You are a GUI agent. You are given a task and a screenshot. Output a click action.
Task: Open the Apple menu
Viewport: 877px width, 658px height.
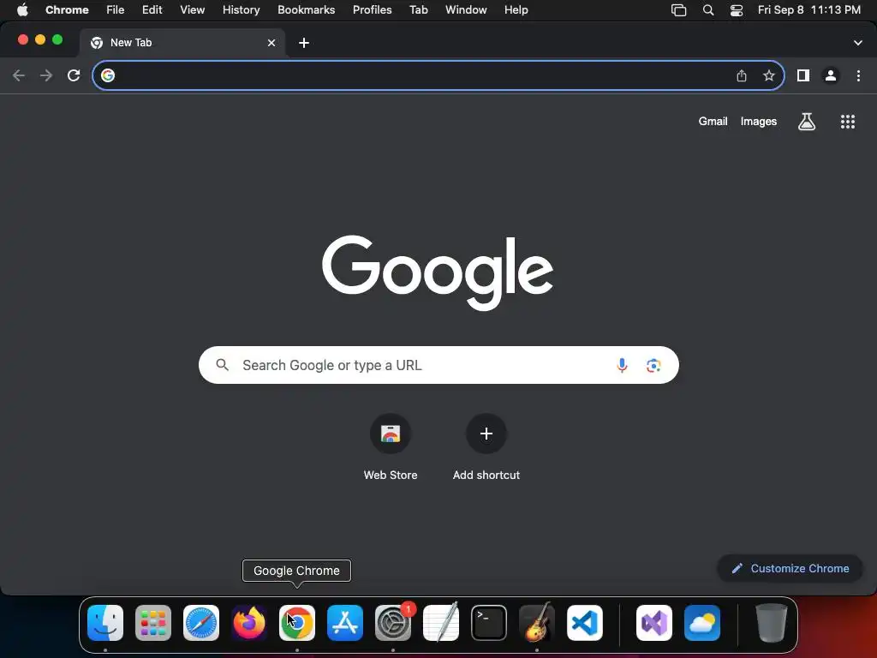tap(22, 10)
